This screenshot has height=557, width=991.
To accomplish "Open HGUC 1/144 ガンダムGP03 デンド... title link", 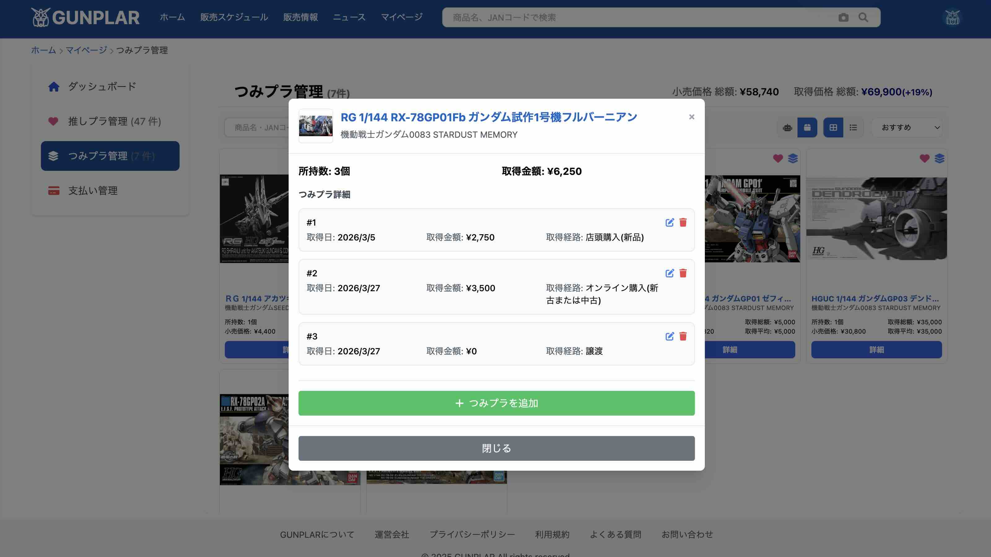I will (x=875, y=299).
